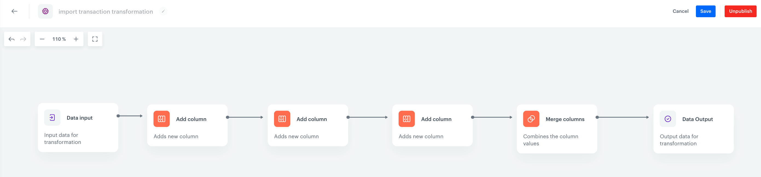This screenshot has height=177, width=761.
Task: Click the second Add column node icon
Action: click(282, 119)
